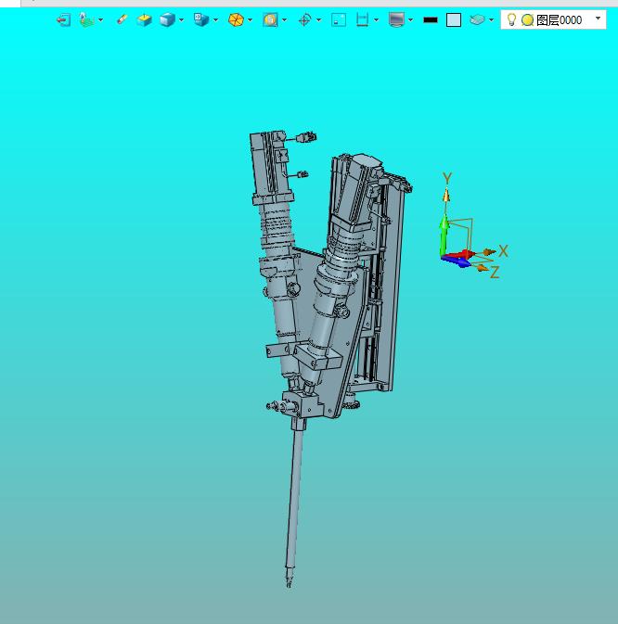The height and width of the screenshot is (624, 618).
Task: Click the X axis label on the triad
Action: [x=503, y=250]
